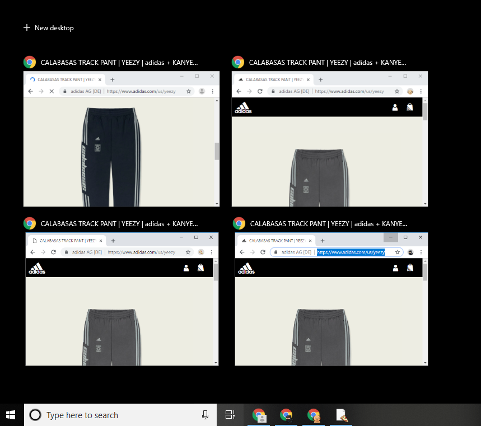The image size is (481, 426).
Task: Open new tab plus in top-right window
Action: coord(320,79)
